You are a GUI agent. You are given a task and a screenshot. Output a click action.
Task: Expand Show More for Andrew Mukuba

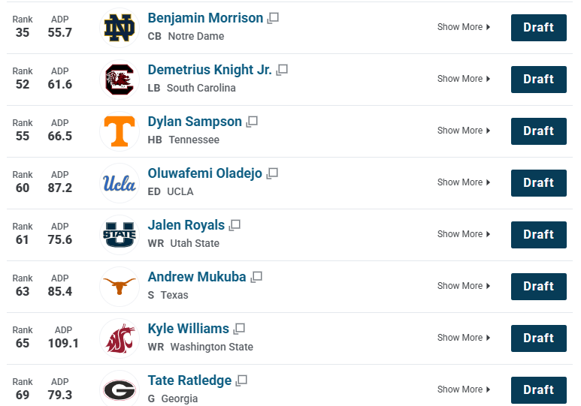point(464,286)
